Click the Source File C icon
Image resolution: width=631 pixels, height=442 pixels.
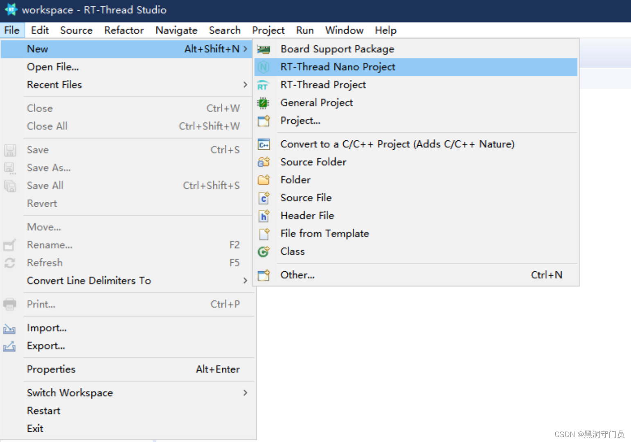coord(264,198)
